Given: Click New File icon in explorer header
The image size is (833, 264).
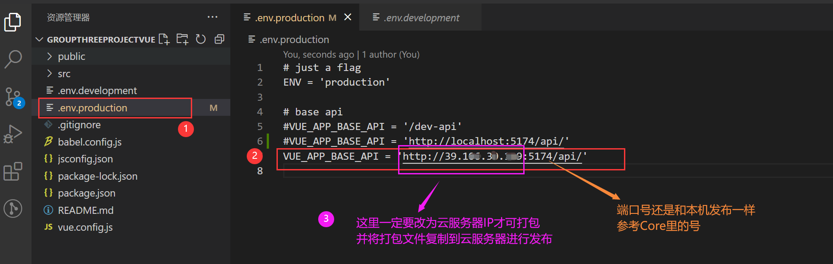Looking at the screenshot, I should pos(164,39).
